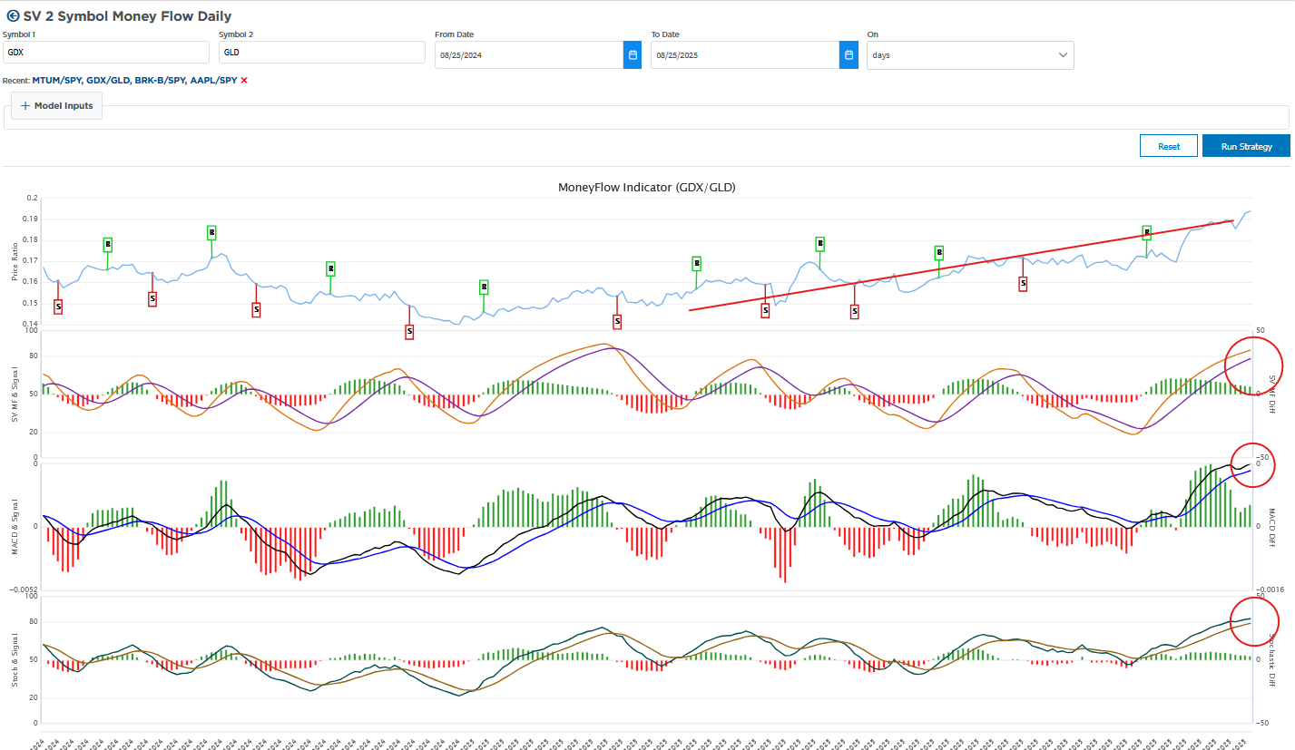Click the Reset button
Image resolution: width=1295 pixels, height=750 pixels.
coord(1169,146)
